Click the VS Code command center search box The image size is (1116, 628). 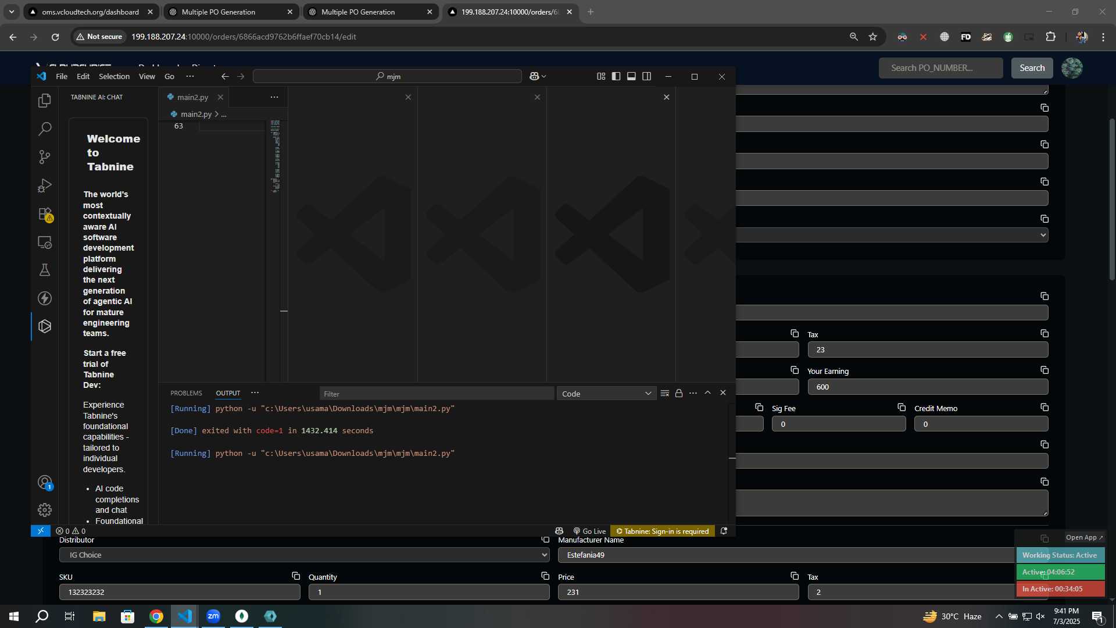[387, 76]
